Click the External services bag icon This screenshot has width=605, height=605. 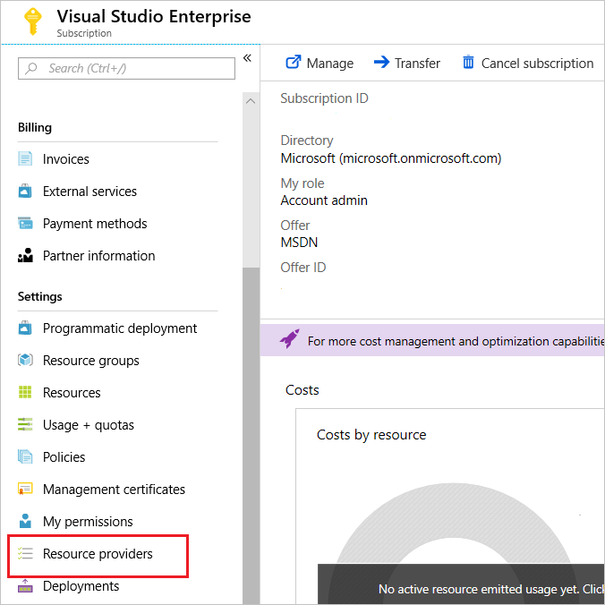pos(25,191)
